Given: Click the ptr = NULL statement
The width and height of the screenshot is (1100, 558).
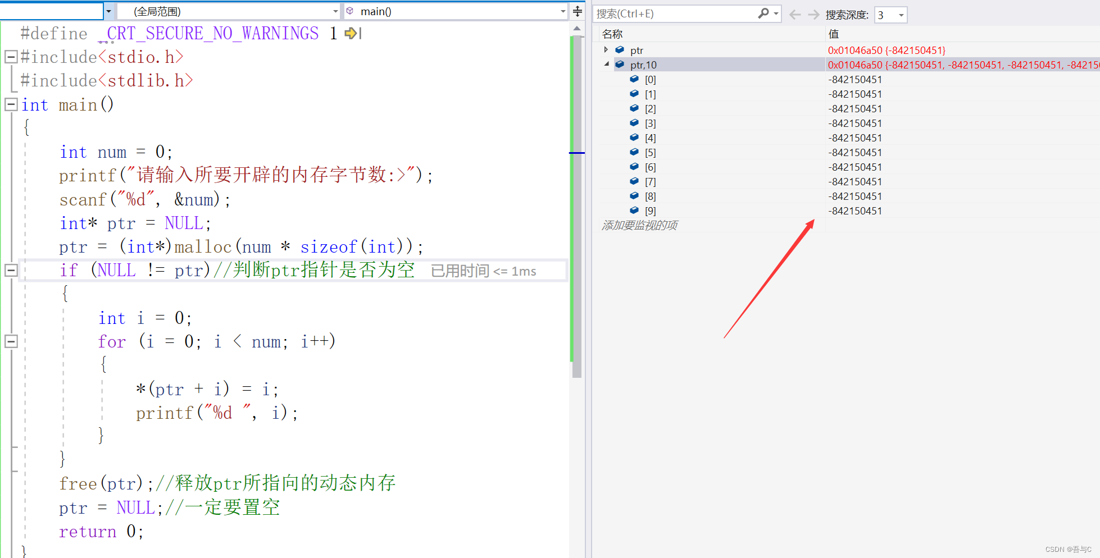Looking at the screenshot, I should click(x=111, y=507).
